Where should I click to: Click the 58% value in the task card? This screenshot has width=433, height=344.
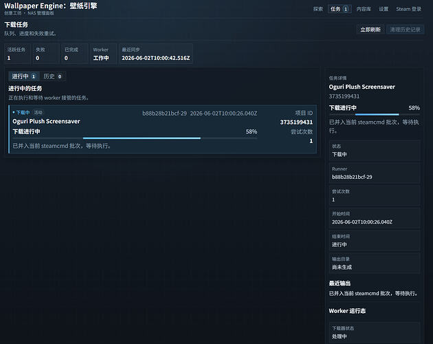click(252, 131)
